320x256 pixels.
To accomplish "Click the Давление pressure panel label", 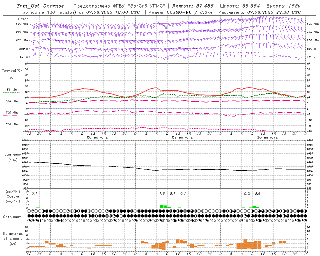I will [13, 154].
